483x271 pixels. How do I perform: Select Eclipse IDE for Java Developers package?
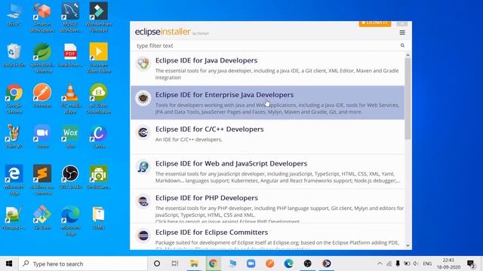pos(267,69)
